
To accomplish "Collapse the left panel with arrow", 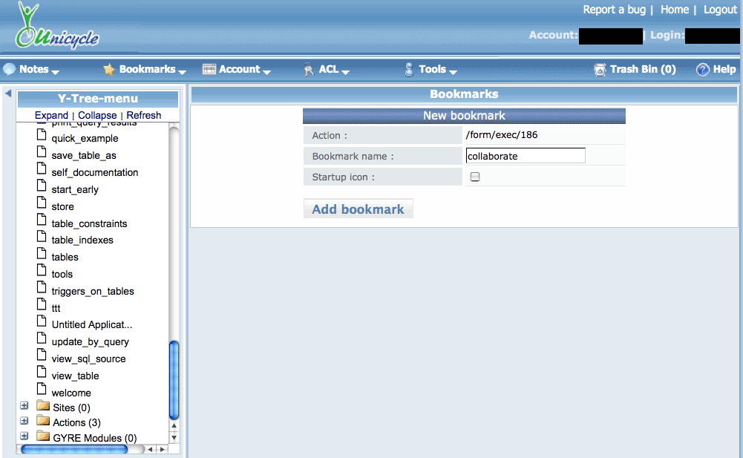I will 7,94.
